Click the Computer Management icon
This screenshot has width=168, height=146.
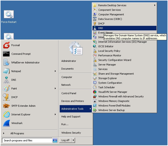[95, 14]
